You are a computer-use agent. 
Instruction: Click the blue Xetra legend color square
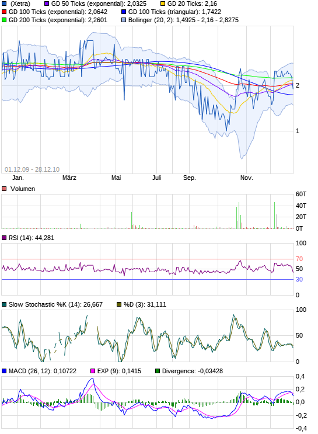coord(4,4)
